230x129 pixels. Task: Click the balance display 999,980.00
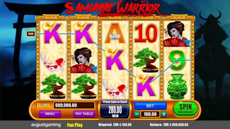tap(74, 105)
